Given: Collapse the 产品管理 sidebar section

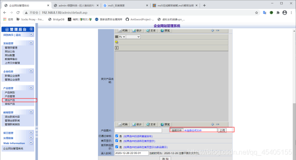Looking at the screenshot, I should [31, 88].
